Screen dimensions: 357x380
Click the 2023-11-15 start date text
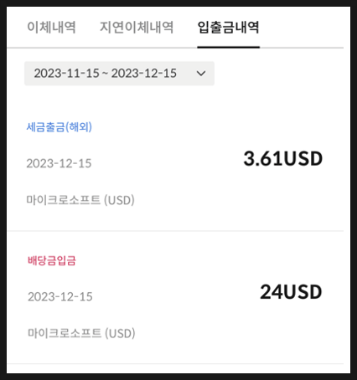pos(67,74)
